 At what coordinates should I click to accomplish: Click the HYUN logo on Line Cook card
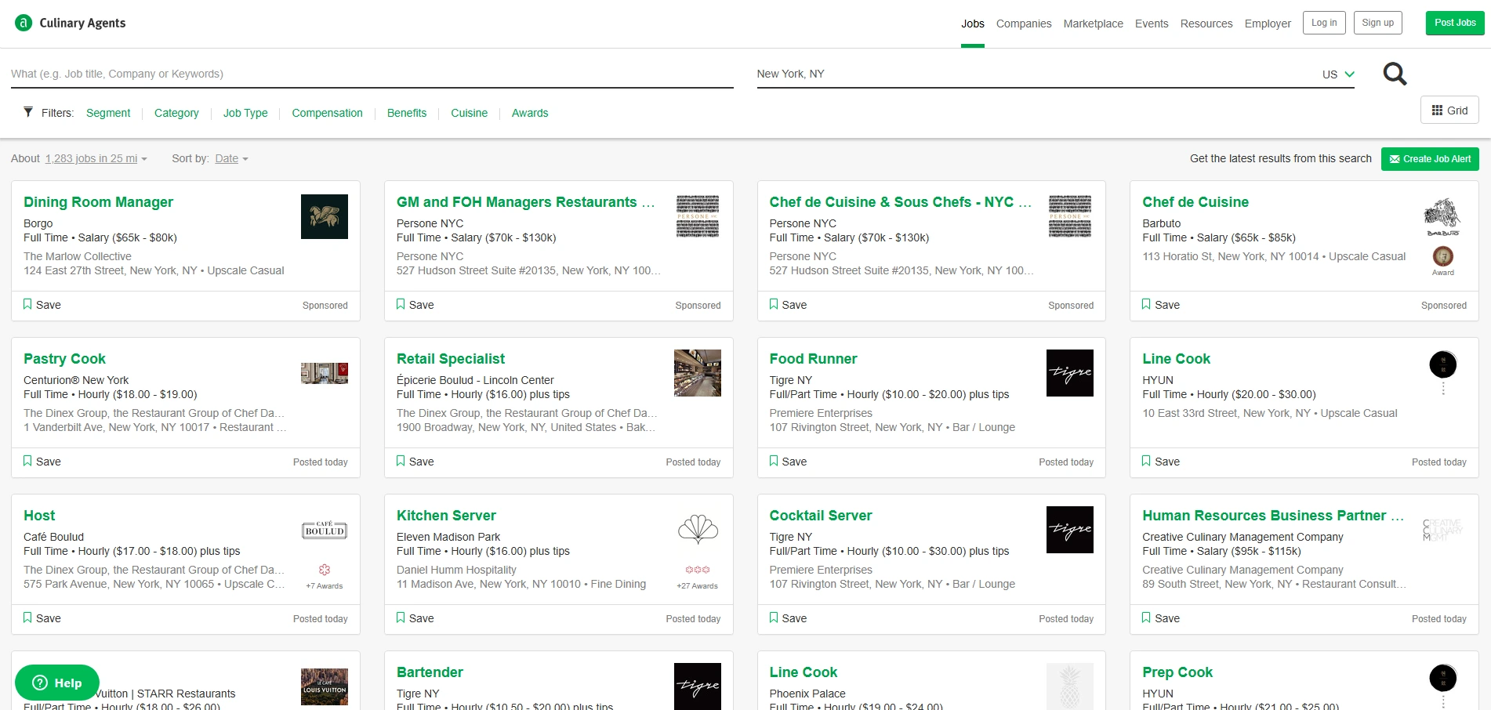click(1442, 372)
